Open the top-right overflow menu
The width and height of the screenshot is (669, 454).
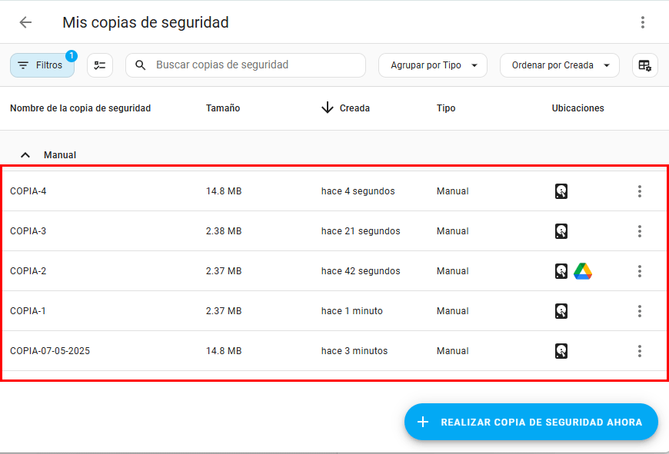coord(643,22)
